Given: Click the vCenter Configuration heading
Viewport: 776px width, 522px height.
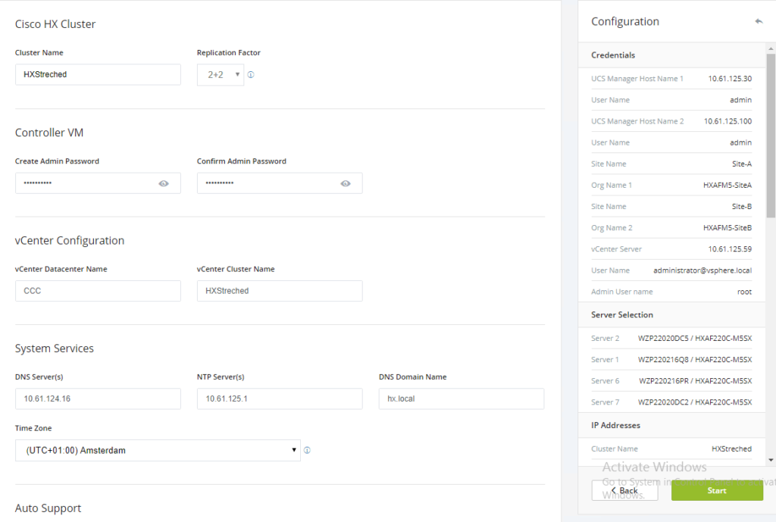Looking at the screenshot, I should [x=70, y=240].
